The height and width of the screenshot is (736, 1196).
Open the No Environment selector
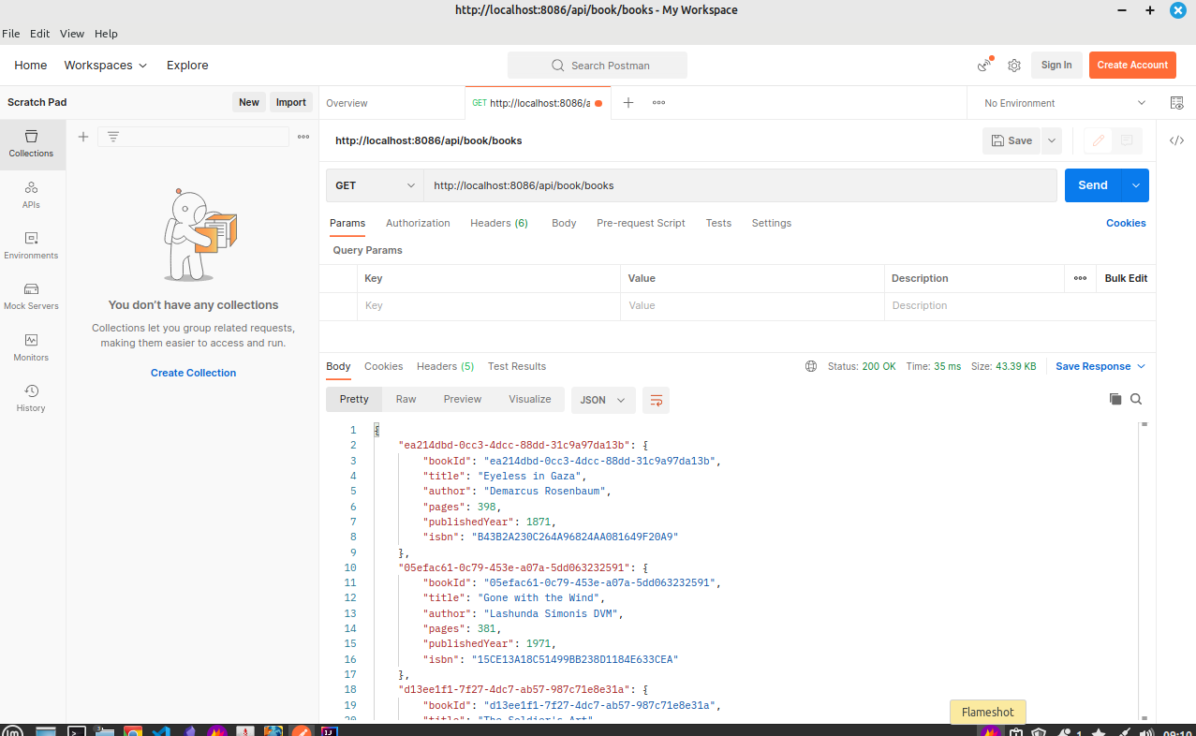[1065, 103]
